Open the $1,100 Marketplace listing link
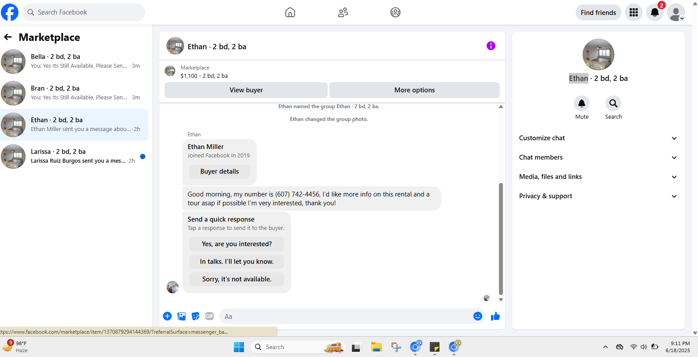This screenshot has height=357, width=698. (x=204, y=76)
